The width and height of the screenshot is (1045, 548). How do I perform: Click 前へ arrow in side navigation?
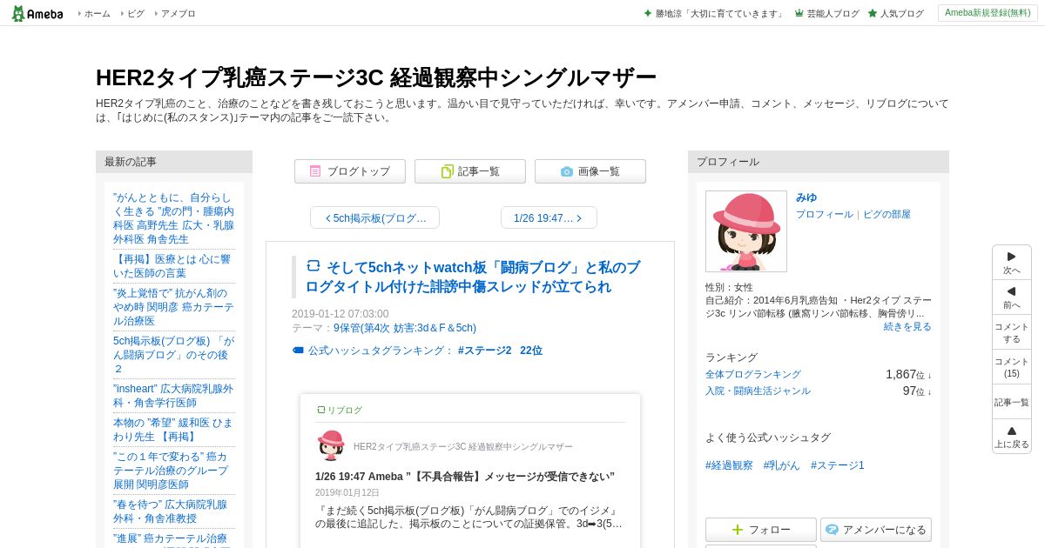pyautogui.click(x=1012, y=297)
